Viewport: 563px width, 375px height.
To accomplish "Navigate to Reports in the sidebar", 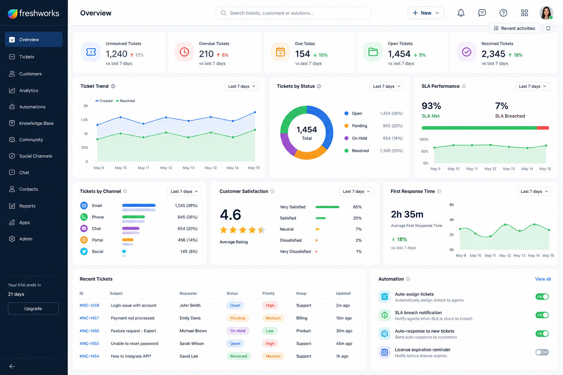I will point(34,206).
